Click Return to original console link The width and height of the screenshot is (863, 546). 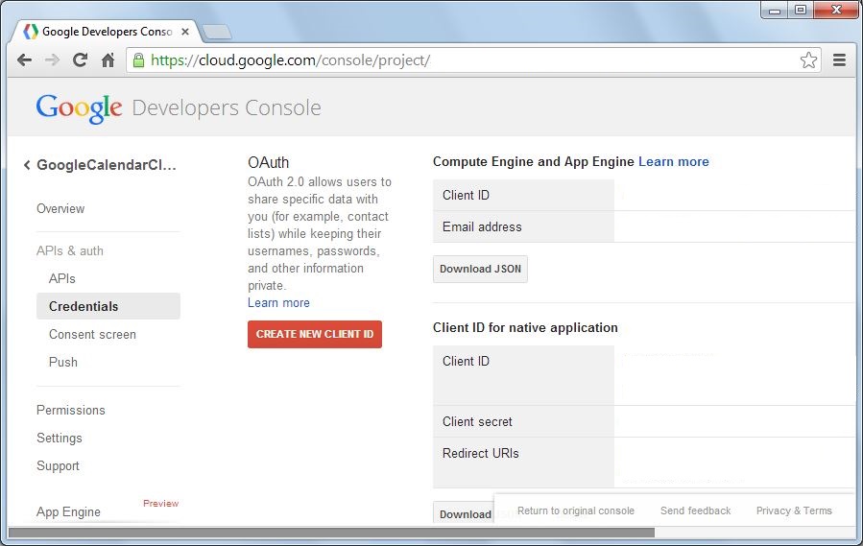coord(576,510)
